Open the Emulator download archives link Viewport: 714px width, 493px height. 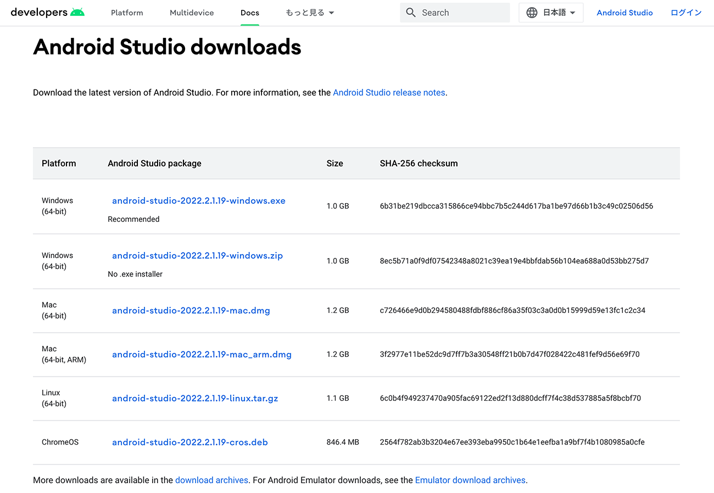point(470,480)
